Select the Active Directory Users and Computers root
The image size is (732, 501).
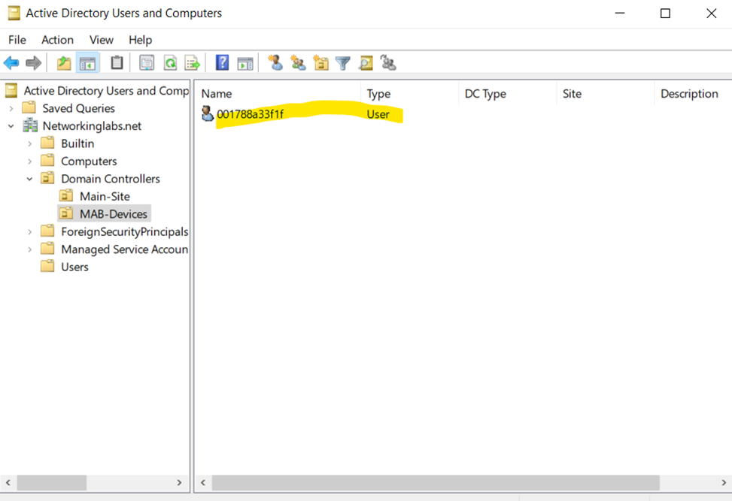pos(106,91)
